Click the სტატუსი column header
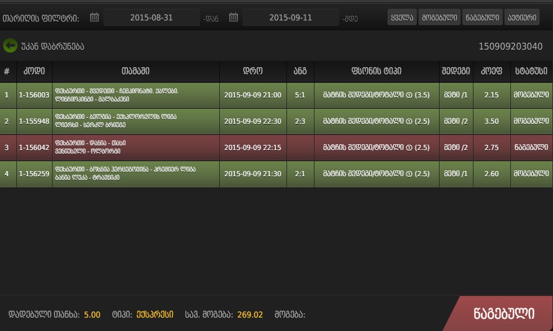553x331 pixels. click(531, 72)
